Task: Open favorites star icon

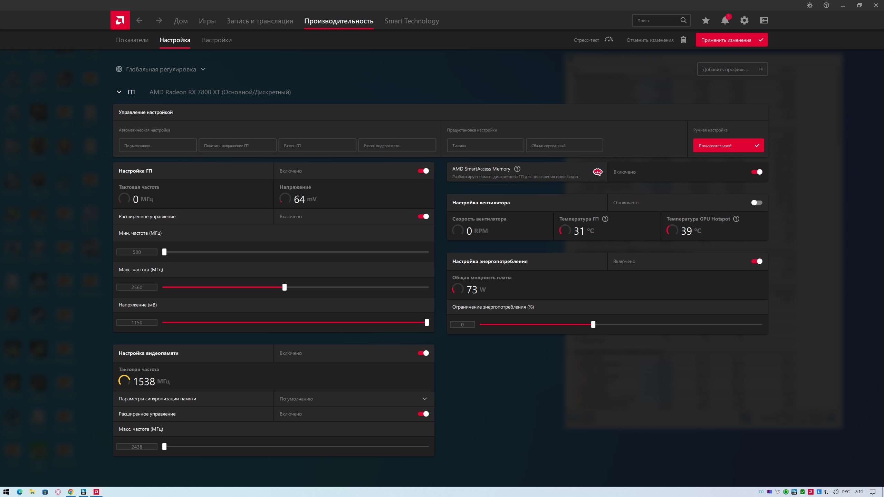Action: tap(705, 21)
